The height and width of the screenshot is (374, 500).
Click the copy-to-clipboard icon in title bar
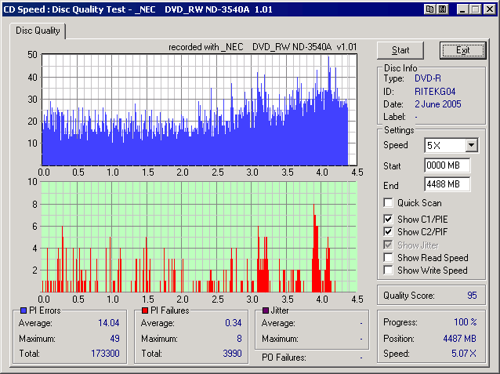[430, 9]
